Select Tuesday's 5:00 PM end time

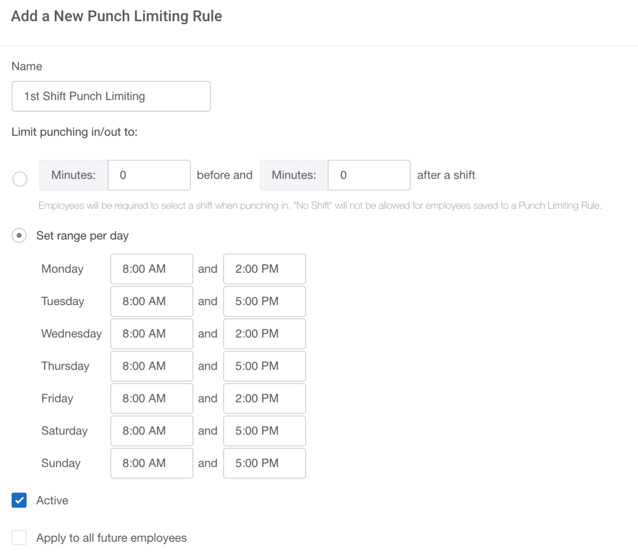click(264, 301)
